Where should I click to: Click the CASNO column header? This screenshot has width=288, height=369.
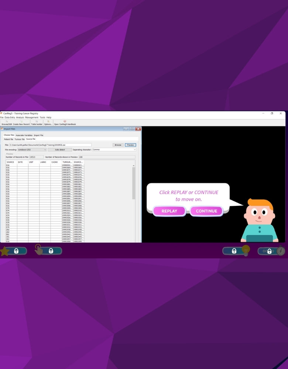tap(56, 162)
